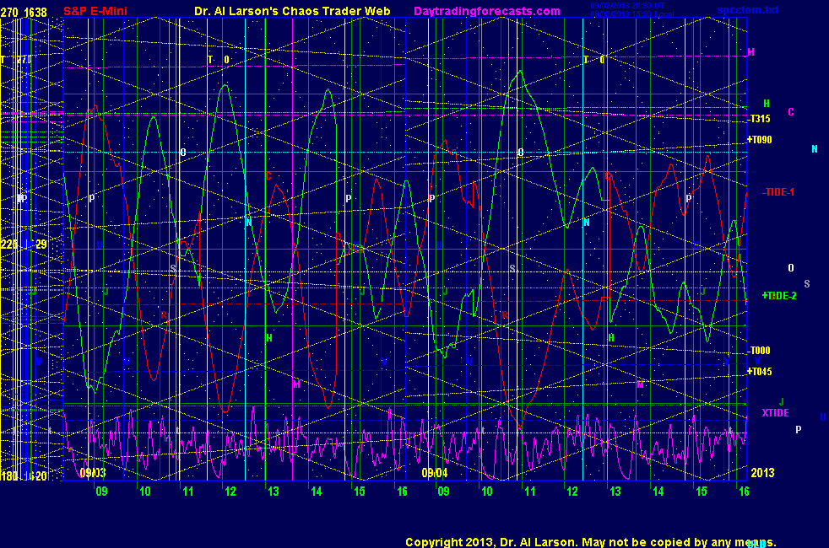Select the +TIDE-2 green legend label
Image resolution: width=829 pixels, height=548 pixels.
(778, 296)
